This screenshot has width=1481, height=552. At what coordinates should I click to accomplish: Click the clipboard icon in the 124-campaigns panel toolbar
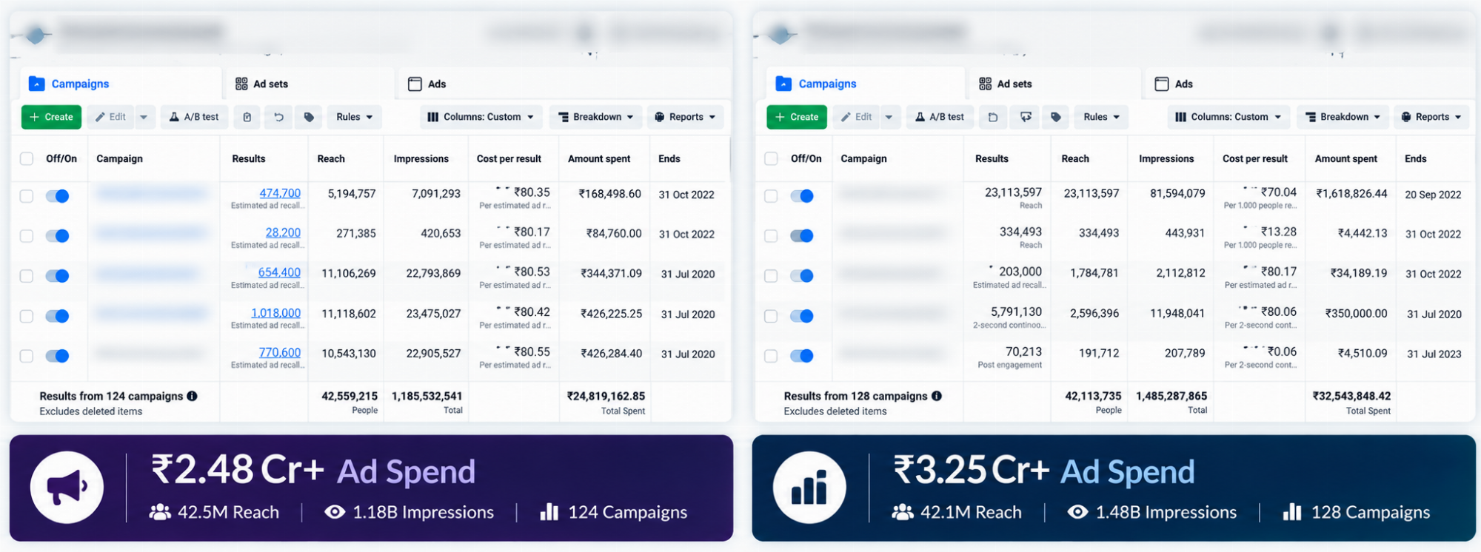coord(247,117)
